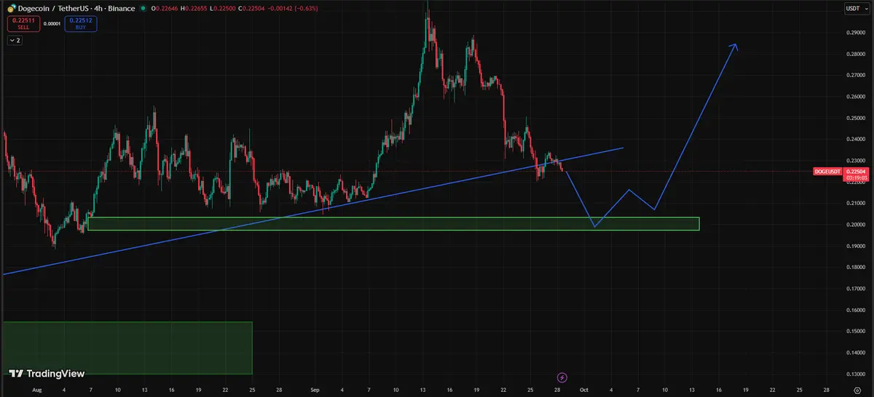Click the red DOGEUSDT price label on axis
874x397 pixels.
click(x=827, y=172)
